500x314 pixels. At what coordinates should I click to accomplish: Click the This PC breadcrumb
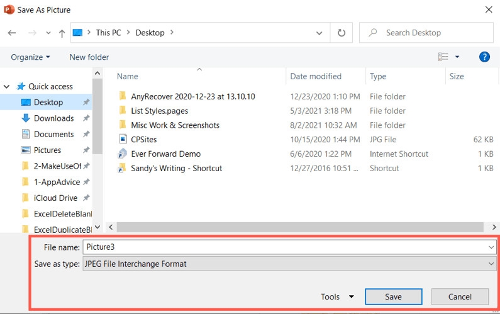coord(108,33)
